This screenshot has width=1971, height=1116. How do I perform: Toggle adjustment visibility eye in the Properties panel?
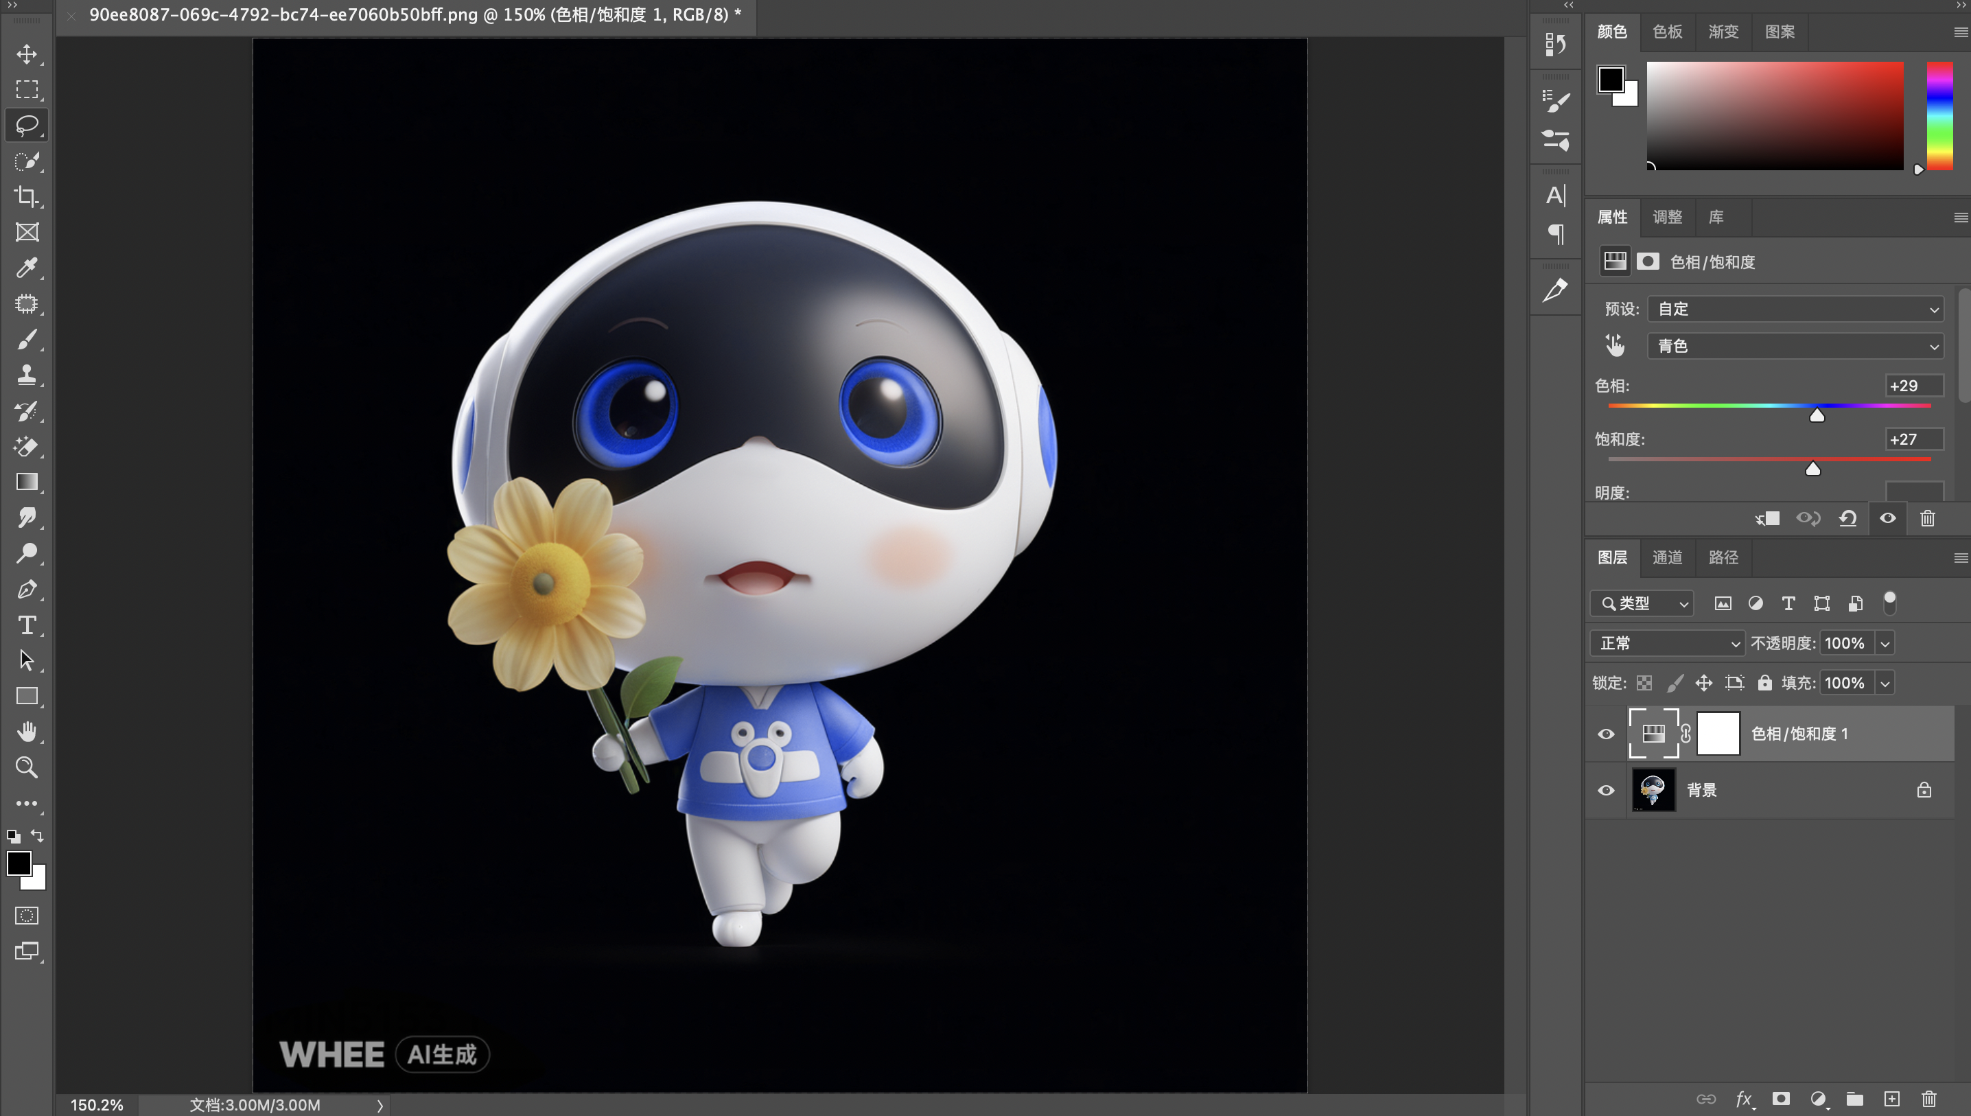[1887, 519]
